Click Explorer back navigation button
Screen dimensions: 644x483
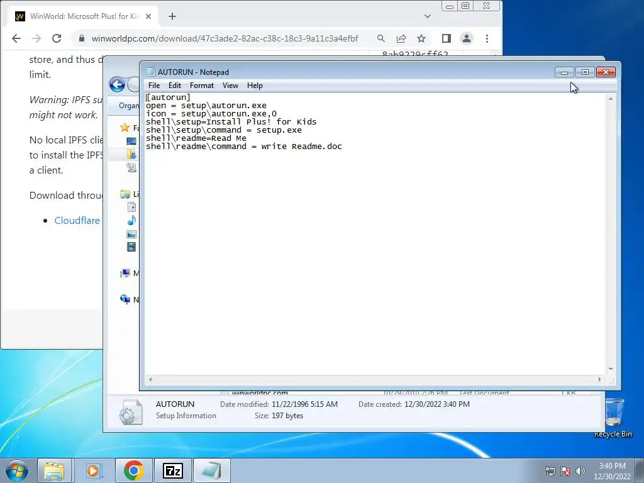point(118,85)
